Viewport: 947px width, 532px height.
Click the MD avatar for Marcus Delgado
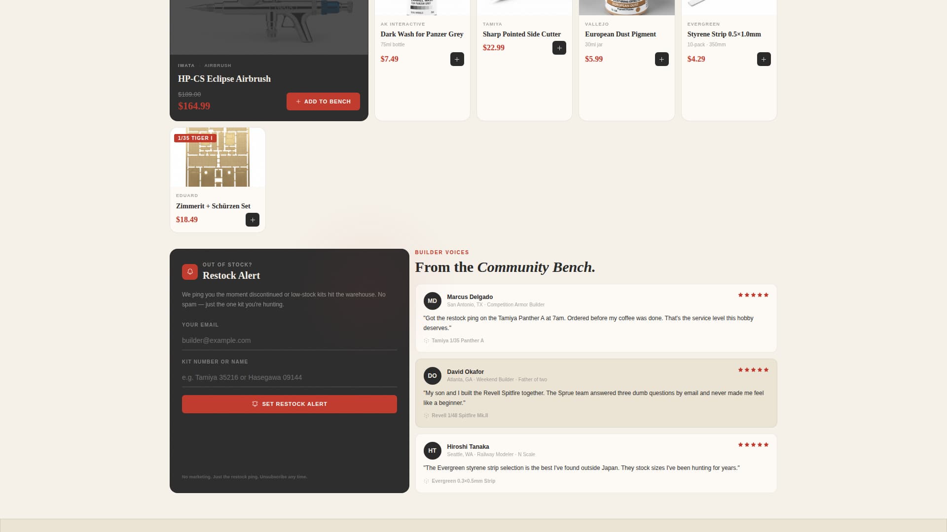[432, 301]
